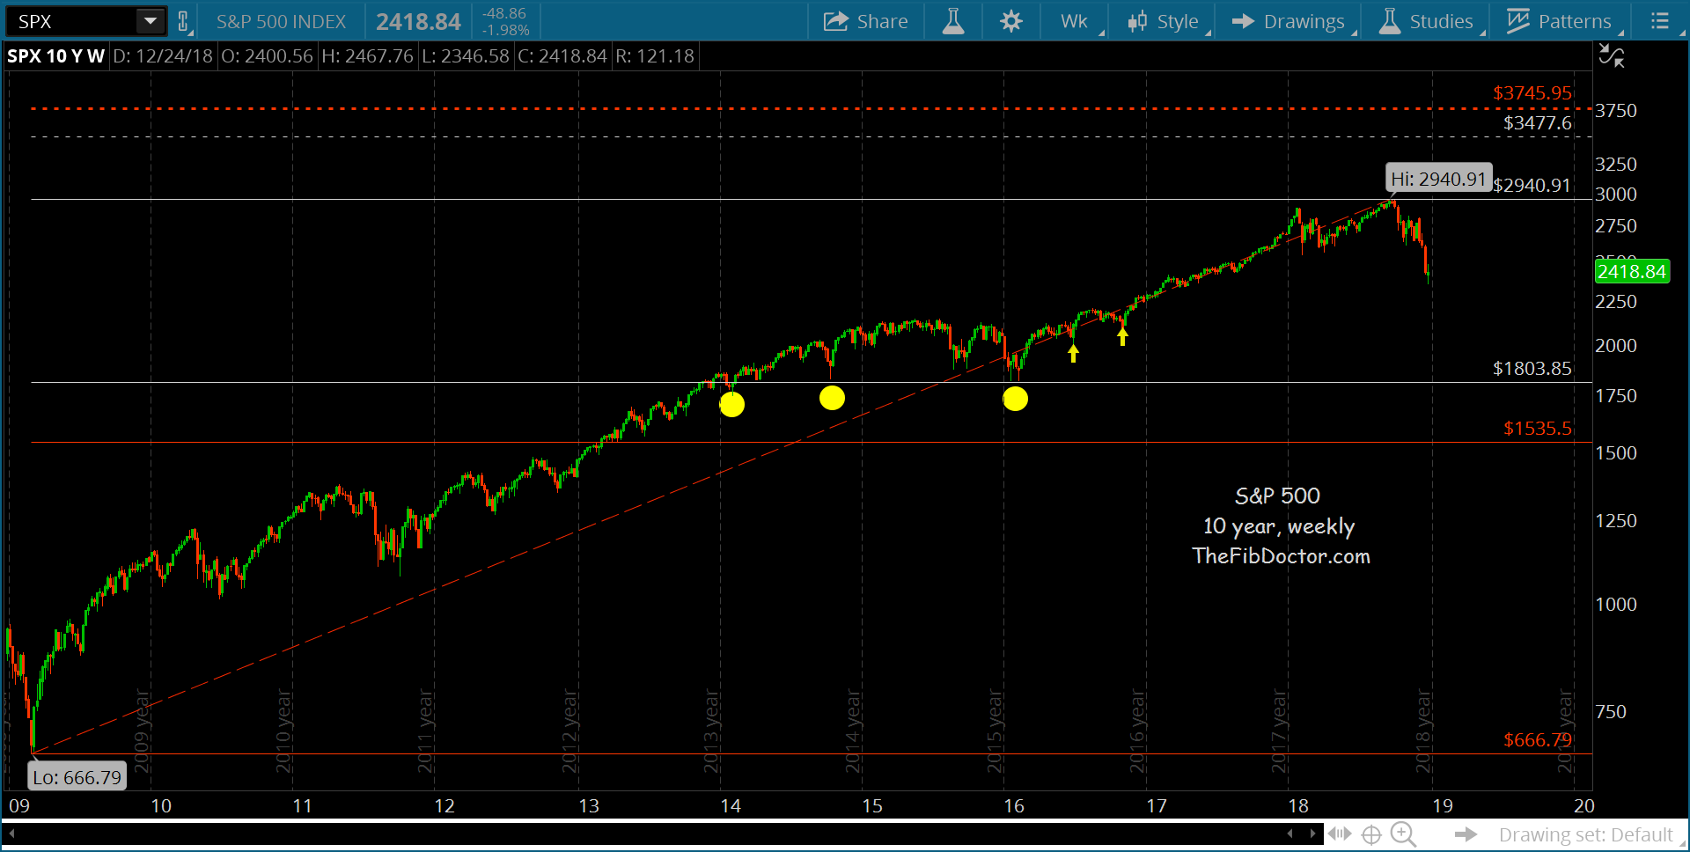1690x852 pixels.
Task: Click the Share button
Action: [x=865, y=21]
